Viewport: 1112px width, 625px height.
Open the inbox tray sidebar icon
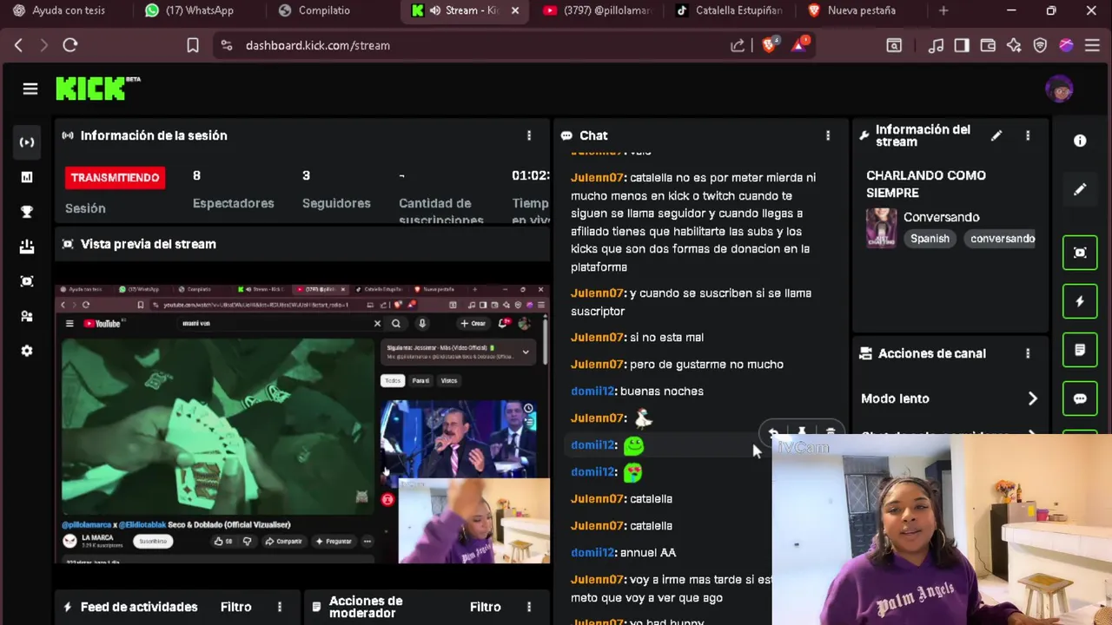coord(27,247)
